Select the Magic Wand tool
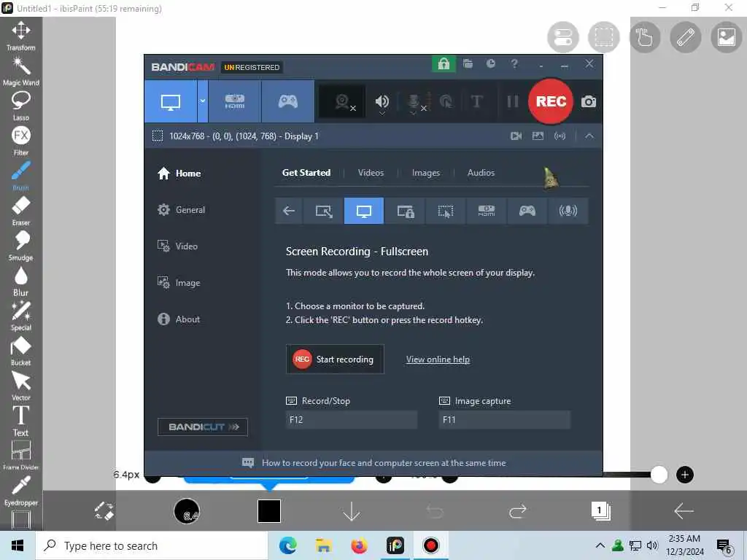This screenshot has width=747, height=560. pyautogui.click(x=21, y=71)
